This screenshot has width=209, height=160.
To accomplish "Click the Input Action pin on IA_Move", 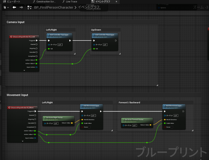I will coord(37,138).
